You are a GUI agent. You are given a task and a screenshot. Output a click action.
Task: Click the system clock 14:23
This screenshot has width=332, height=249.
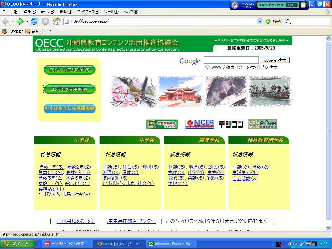tap(323, 244)
